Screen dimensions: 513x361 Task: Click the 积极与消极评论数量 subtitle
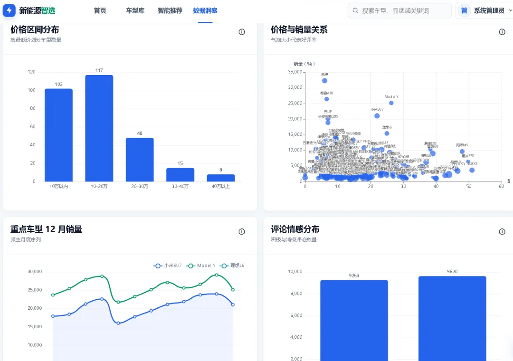click(x=294, y=239)
